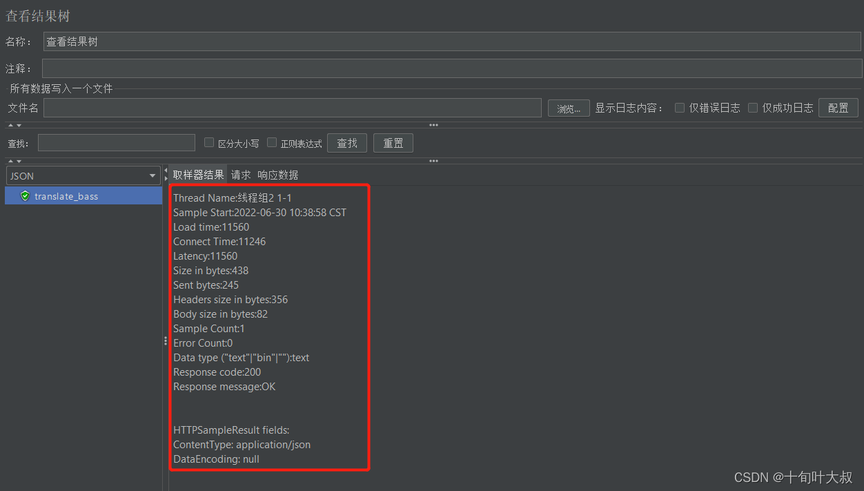Click the Size in bytes:438 line
The image size is (864, 491).
[x=210, y=271]
